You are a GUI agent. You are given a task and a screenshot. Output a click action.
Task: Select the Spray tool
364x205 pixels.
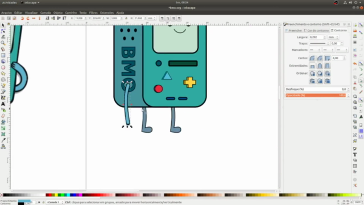click(x=3, y=110)
